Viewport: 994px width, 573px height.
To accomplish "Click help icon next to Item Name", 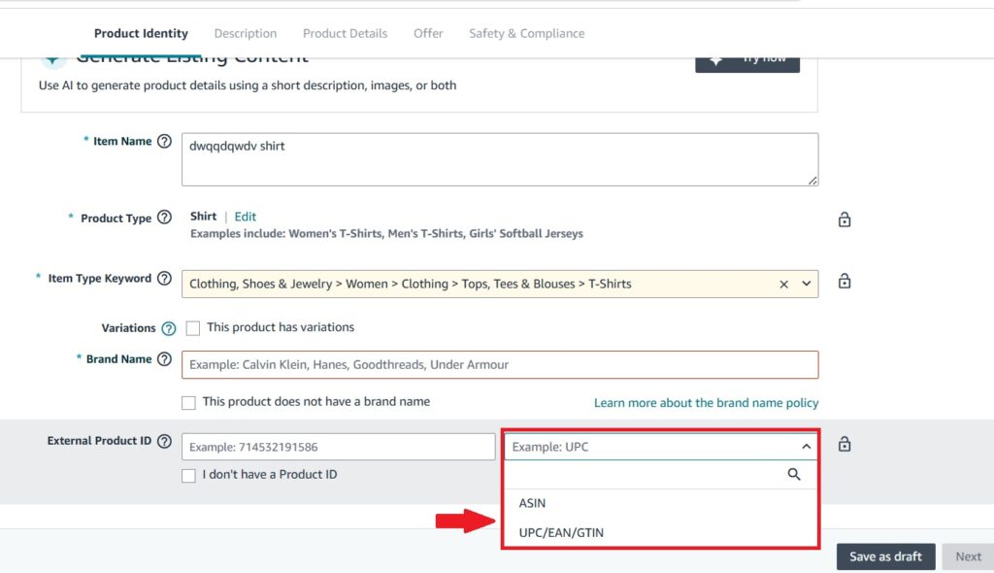I will (164, 142).
